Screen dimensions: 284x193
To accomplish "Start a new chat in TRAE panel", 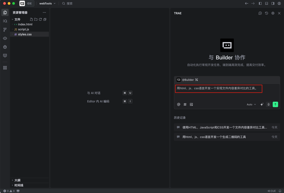I will [260, 13].
